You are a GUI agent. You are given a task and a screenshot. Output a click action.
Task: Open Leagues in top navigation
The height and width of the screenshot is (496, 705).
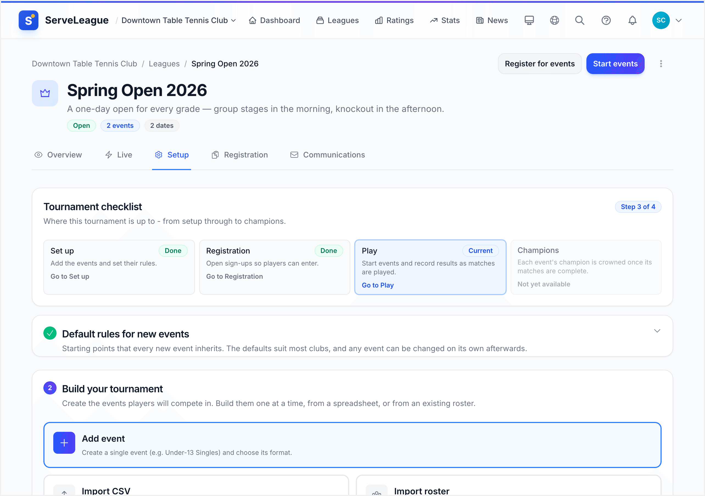[337, 20]
